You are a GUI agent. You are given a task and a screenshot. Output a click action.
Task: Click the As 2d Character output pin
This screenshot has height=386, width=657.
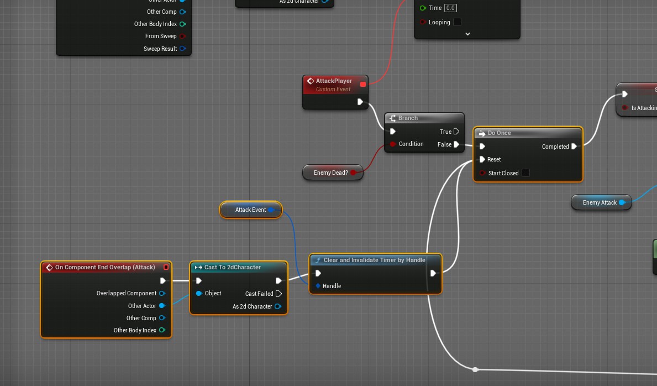pos(278,306)
